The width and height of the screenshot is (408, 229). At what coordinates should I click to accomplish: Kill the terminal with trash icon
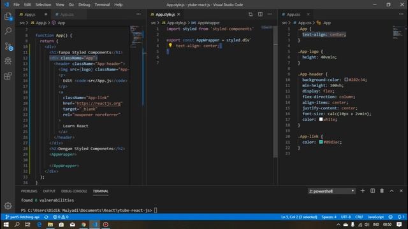click(x=382, y=191)
